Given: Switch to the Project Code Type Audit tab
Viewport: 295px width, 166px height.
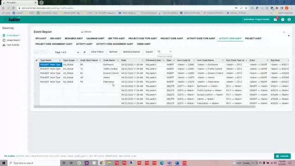Looking at the screenshot, I should [x=142, y=38].
